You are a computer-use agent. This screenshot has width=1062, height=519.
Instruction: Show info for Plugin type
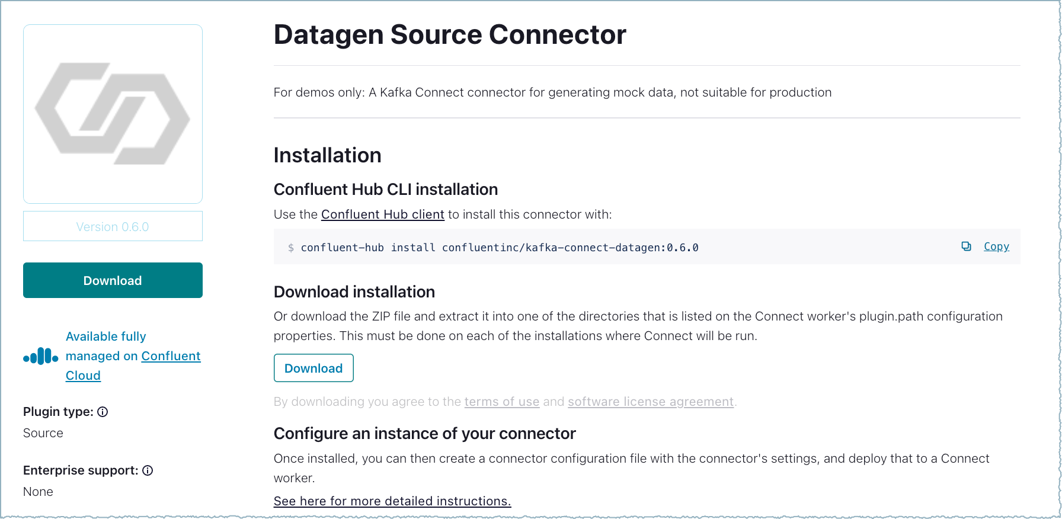[103, 412]
